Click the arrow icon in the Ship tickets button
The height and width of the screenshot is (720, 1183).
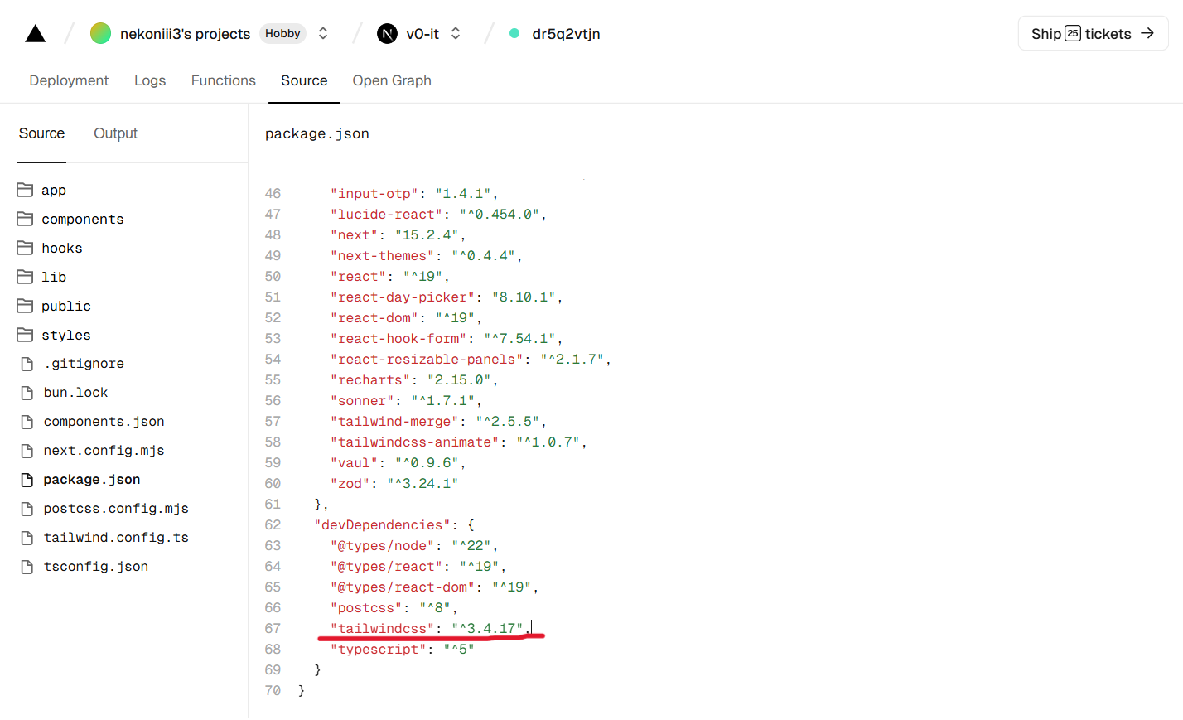(x=1147, y=33)
